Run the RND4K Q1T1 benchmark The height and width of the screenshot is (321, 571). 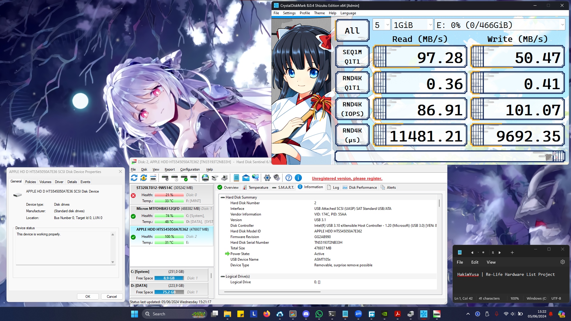352,83
